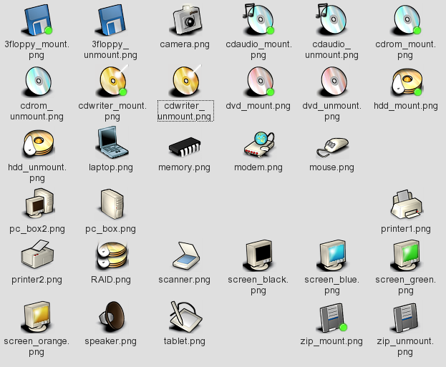Click the '3floppy_mount.png' file name label
This screenshot has height=367, width=446.
[37, 50]
